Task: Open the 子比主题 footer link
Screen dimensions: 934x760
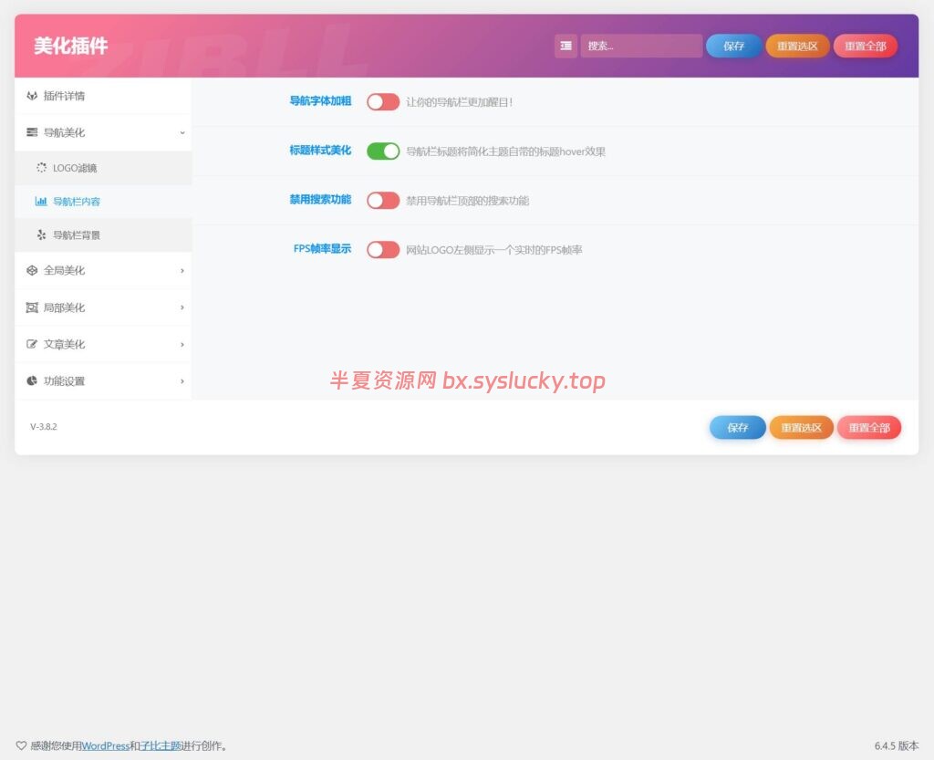Action: [x=161, y=745]
